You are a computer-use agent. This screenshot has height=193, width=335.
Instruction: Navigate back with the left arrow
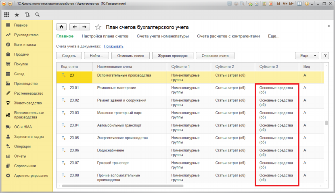[x=75, y=27]
